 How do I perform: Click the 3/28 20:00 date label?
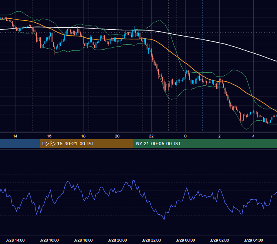(117, 240)
